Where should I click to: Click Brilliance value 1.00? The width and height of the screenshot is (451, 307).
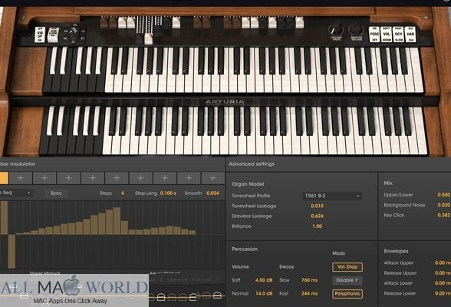318,226
